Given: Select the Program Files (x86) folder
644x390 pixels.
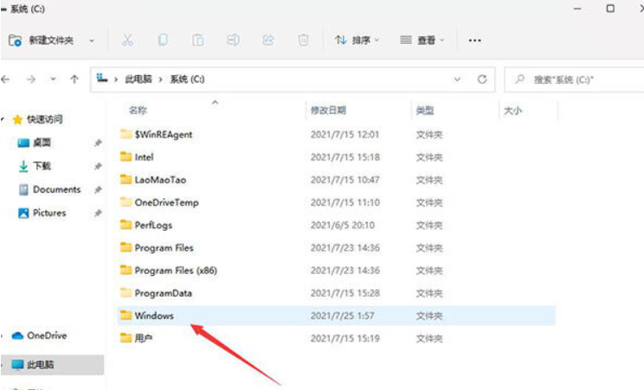Looking at the screenshot, I should (x=337, y=270).
